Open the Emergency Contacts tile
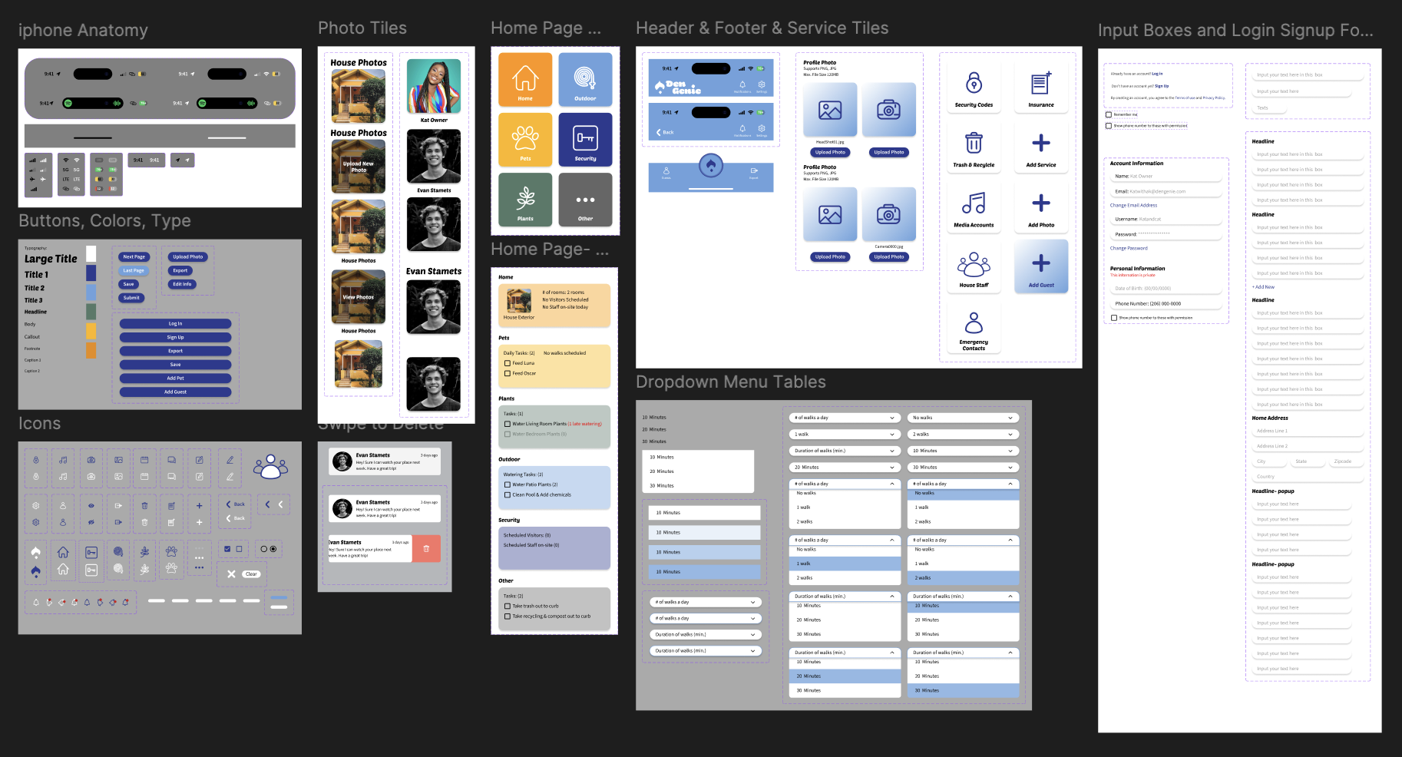 click(x=974, y=327)
